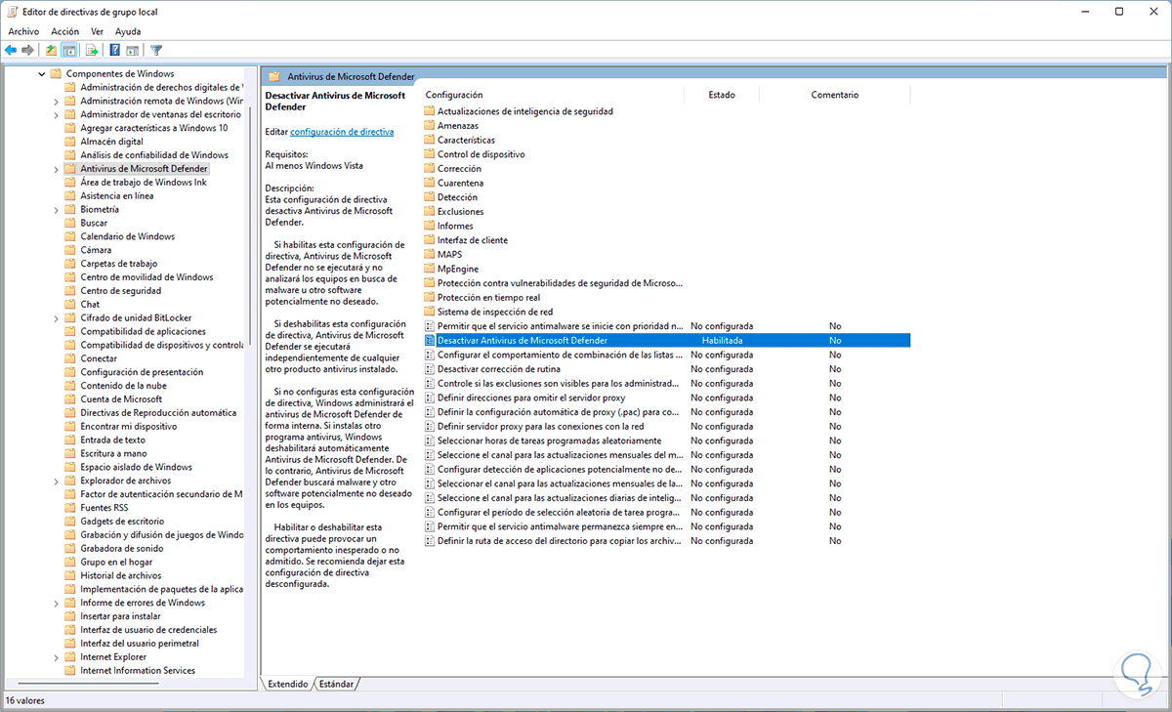Select Chat folder in the tree
This screenshot has height=712, width=1172.
click(90, 304)
